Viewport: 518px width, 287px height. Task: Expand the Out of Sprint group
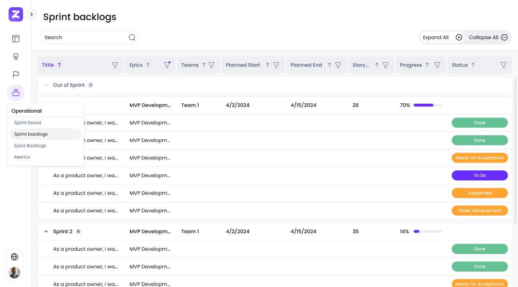[46, 85]
